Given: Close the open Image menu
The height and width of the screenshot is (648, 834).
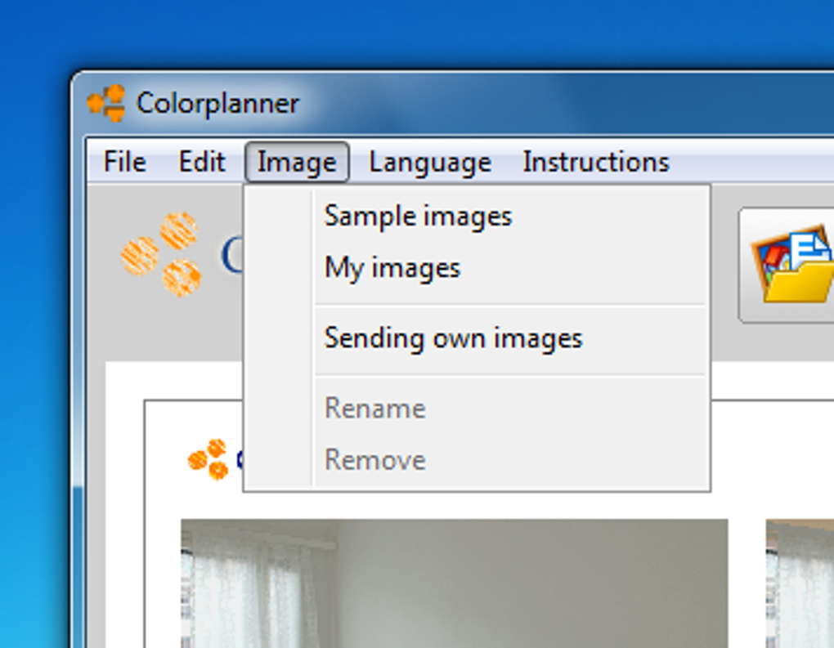Looking at the screenshot, I should click(297, 162).
